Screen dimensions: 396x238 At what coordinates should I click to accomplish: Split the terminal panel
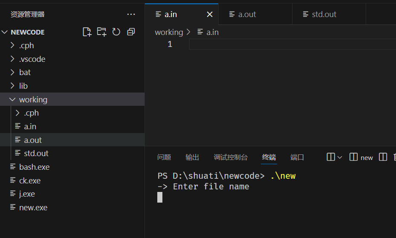[x=383, y=157]
